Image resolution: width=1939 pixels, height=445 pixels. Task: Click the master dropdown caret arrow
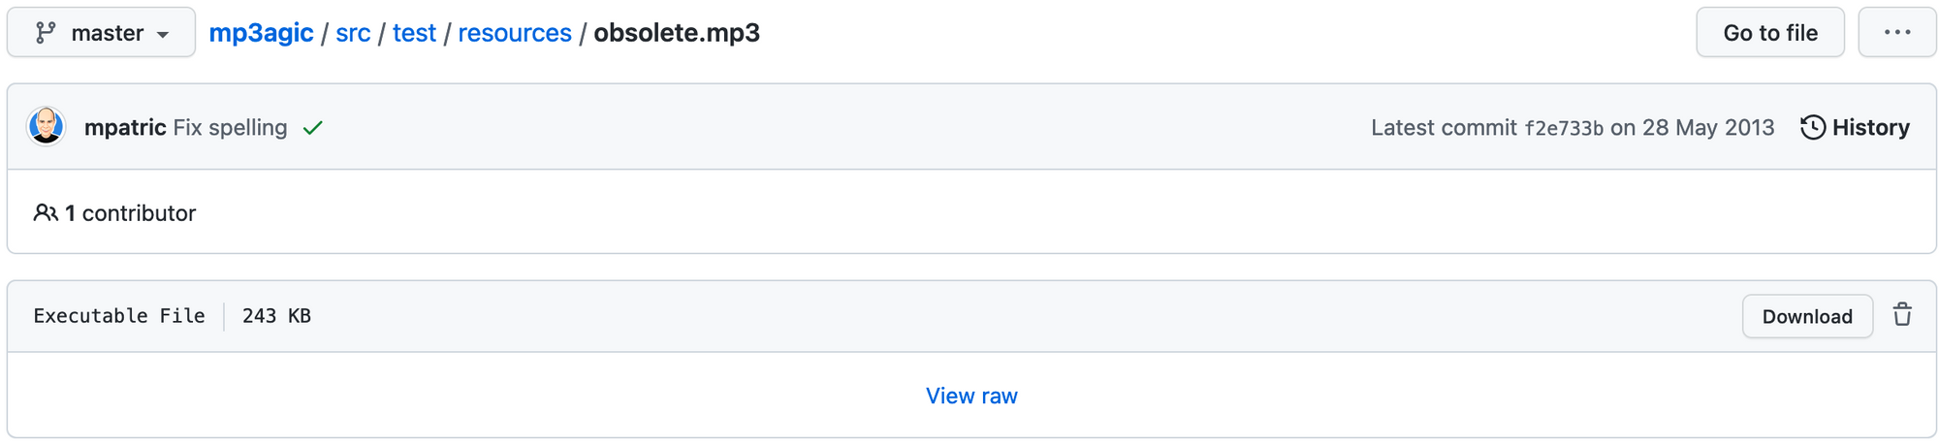pyautogui.click(x=163, y=35)
